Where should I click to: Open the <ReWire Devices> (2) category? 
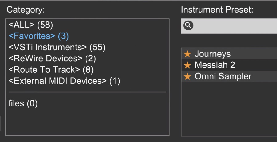52,59
